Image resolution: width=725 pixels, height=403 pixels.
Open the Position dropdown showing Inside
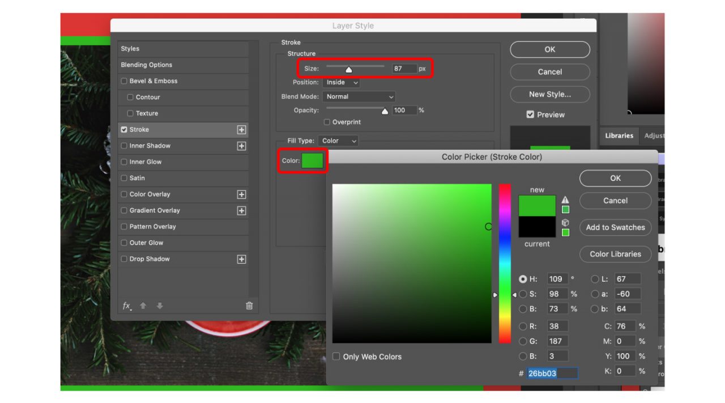coord(342,82)
